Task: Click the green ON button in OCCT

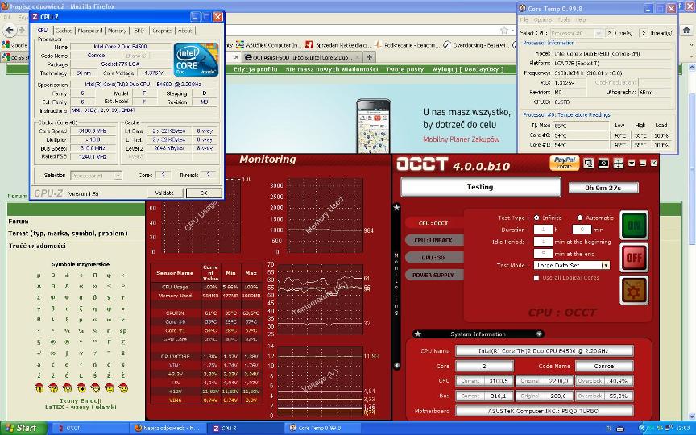Action: tap(634, 226)
